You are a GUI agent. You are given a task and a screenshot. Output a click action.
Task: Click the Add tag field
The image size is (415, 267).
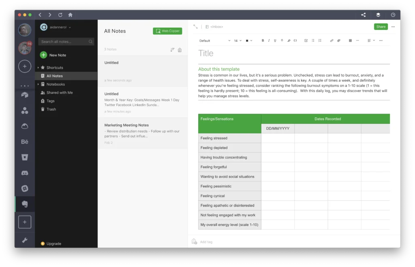click(x=206, y=242)
